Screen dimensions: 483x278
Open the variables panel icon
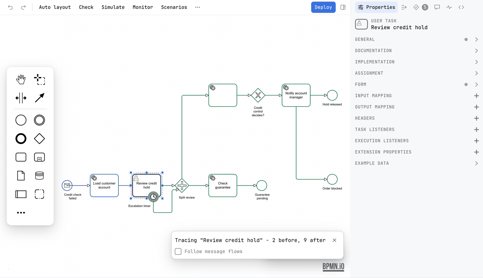tap(404, 7)
